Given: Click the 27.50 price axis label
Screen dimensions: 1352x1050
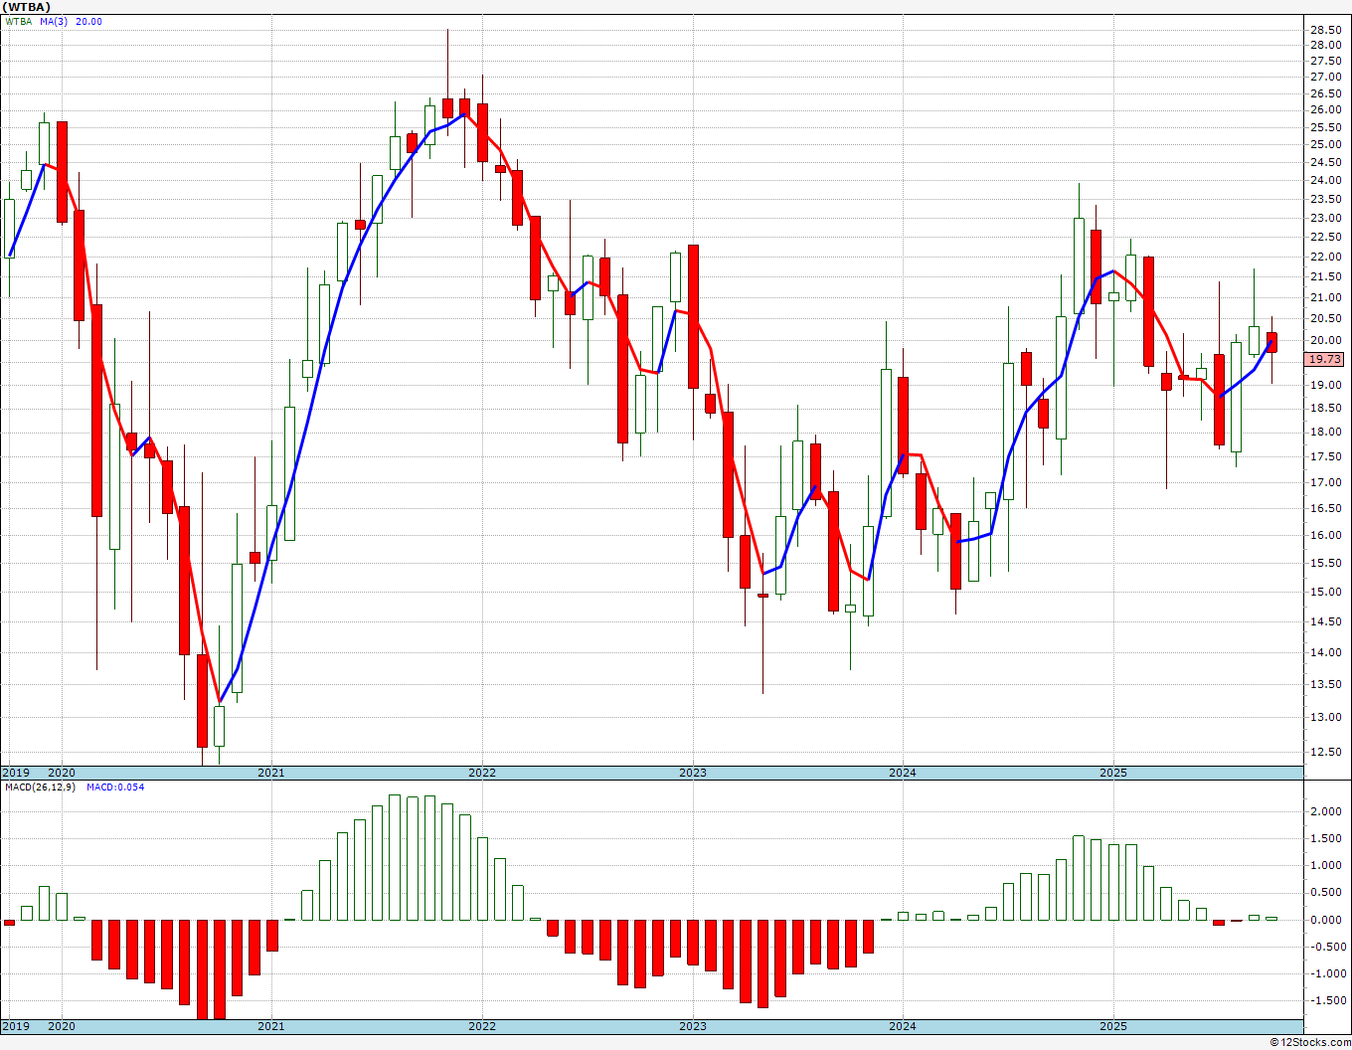Looking at the screenshot, I should click(1326, 62).
